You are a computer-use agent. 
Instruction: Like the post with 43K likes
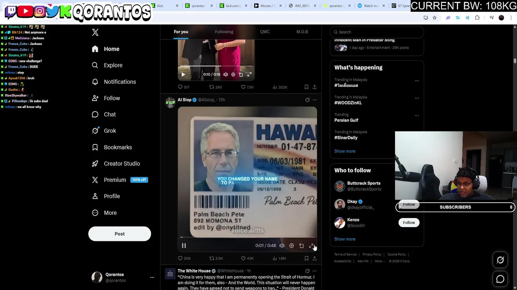coord(247,258)
